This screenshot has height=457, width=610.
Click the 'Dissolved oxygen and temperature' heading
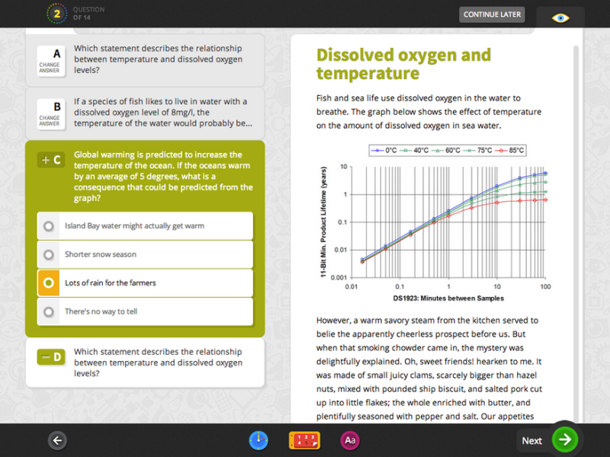(x=403, y=64)
